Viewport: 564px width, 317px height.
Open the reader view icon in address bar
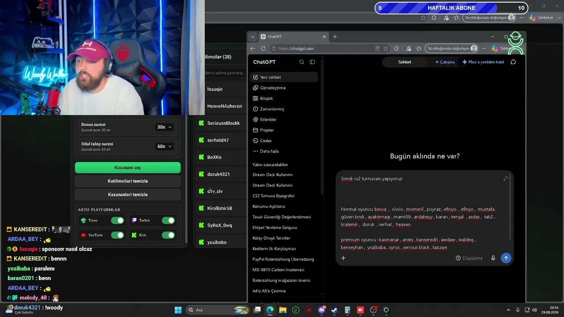[377, 48]
